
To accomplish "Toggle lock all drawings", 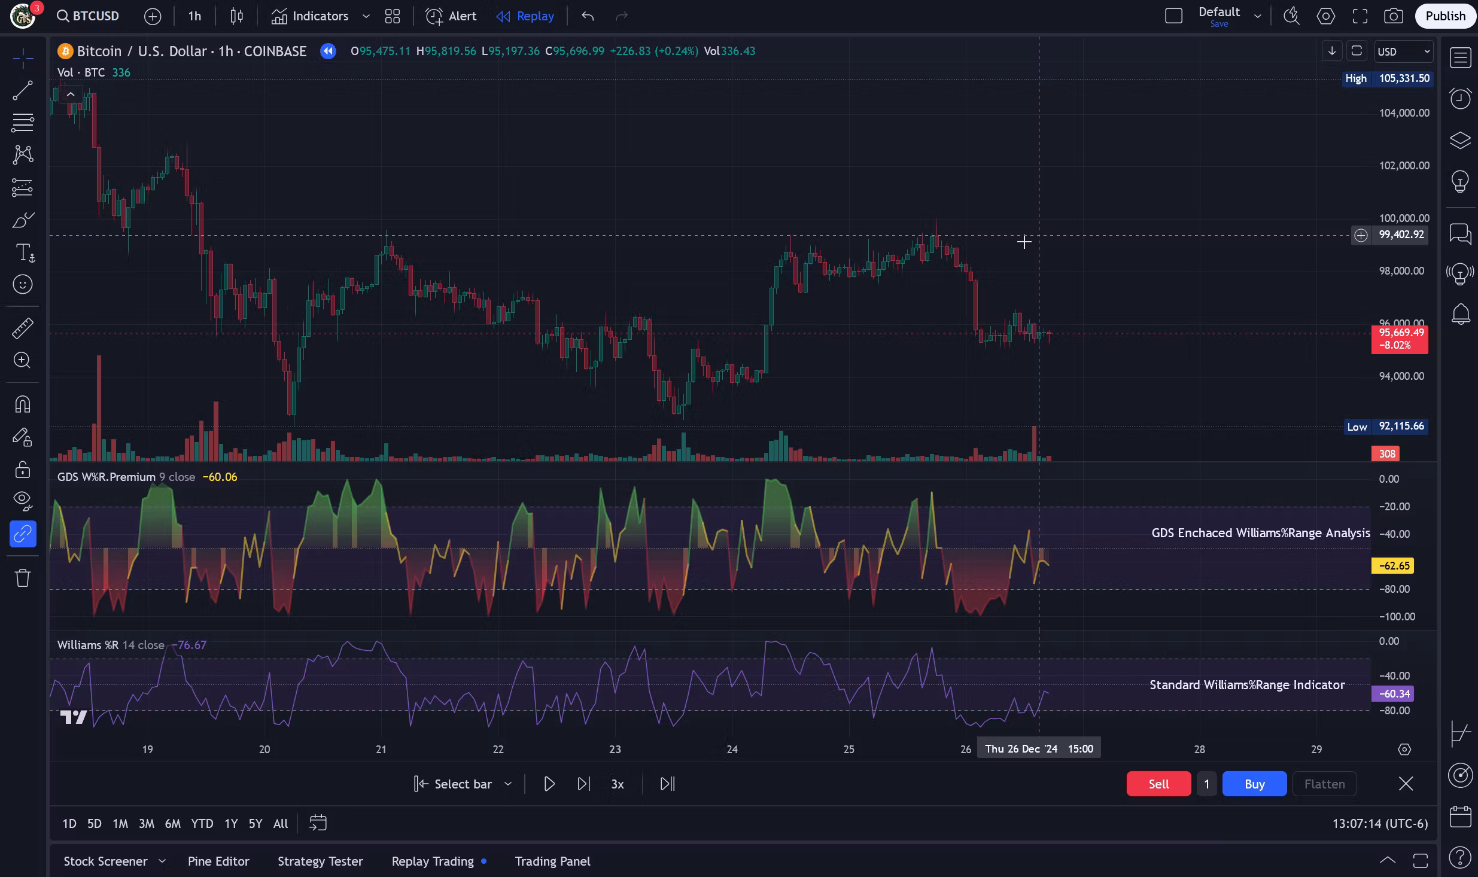I will coord(23,470).
